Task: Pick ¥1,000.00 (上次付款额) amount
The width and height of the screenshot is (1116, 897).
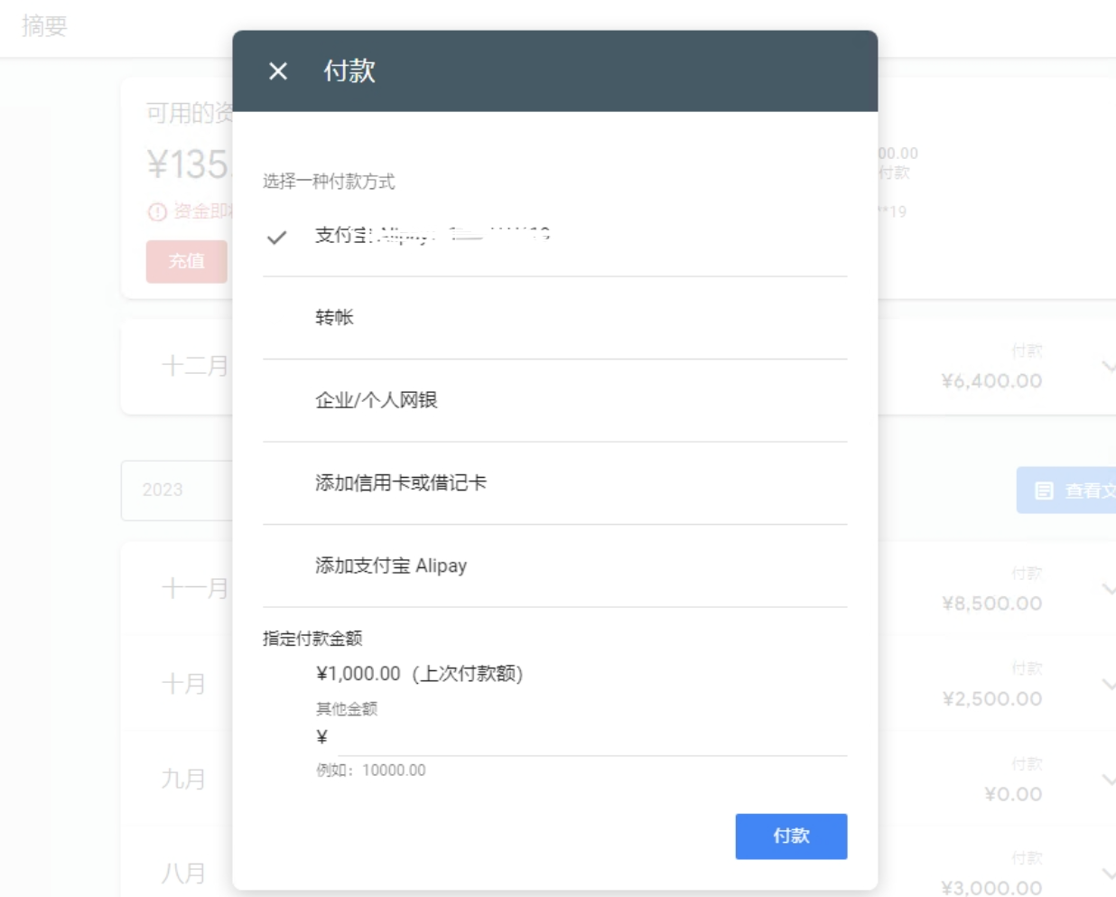Action: 420,674
